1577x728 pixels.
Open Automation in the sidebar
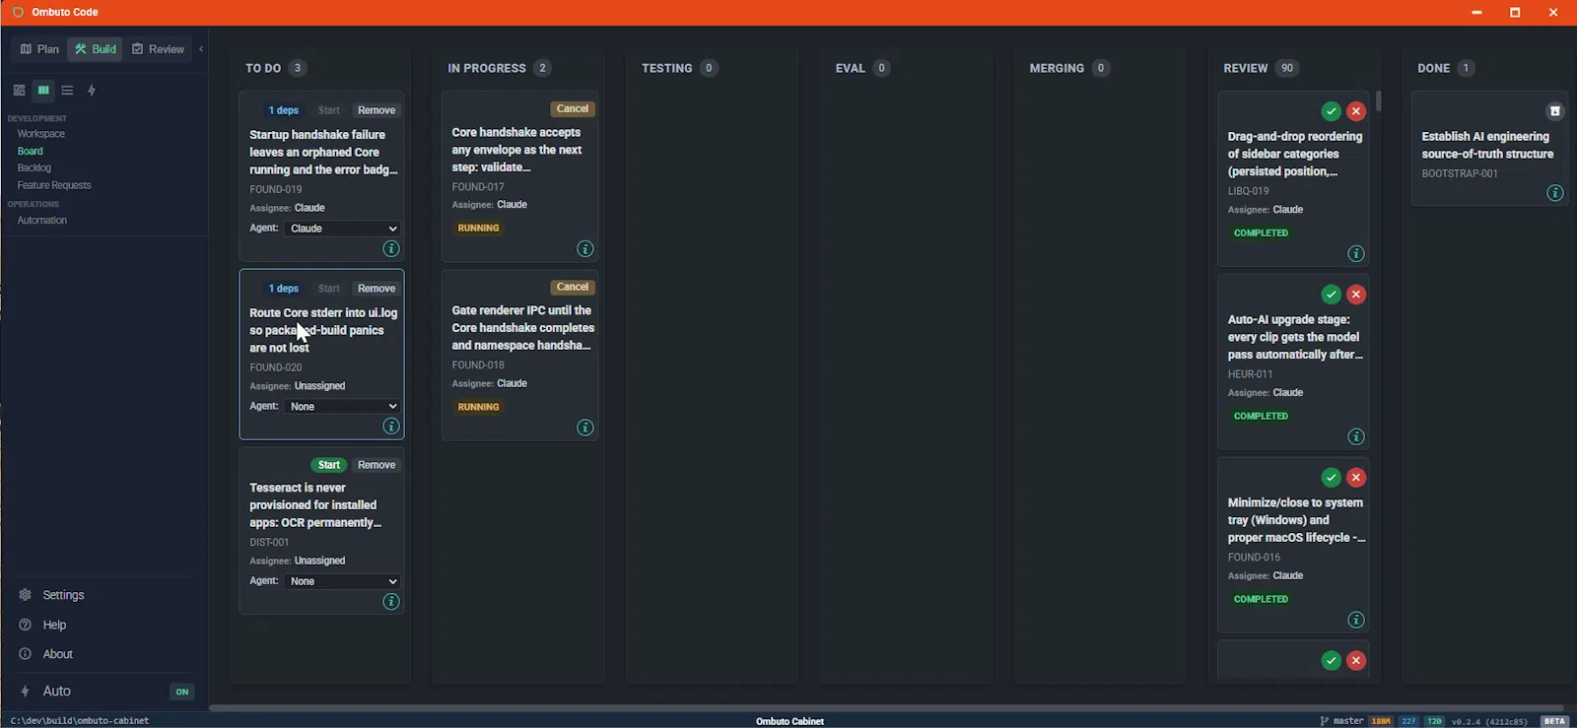(x=42, y=221)
